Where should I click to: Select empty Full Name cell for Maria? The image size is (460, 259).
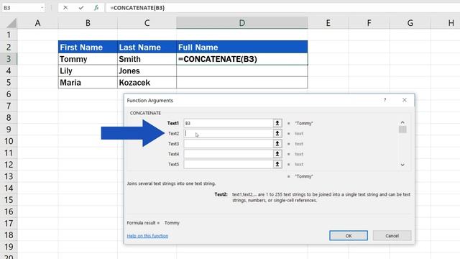click(x=242, y=83)
